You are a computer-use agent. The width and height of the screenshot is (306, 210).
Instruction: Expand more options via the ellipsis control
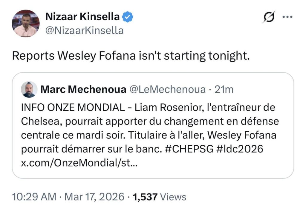pos(287,17)
